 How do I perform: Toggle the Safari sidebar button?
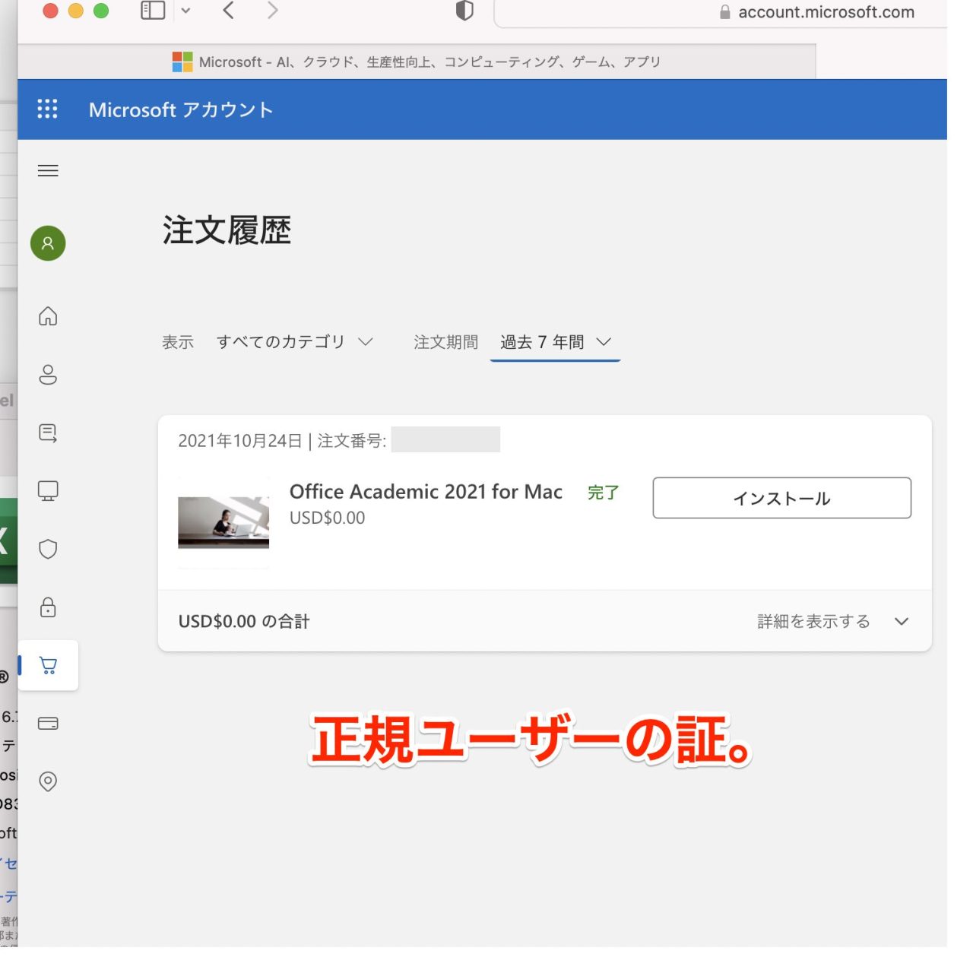(x=153, y=11)
